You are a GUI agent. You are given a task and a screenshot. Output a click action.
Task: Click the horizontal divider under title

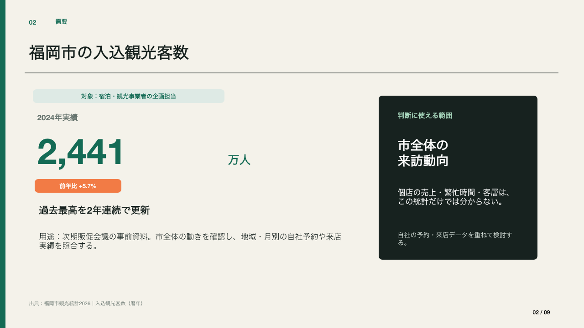(292, 73)
